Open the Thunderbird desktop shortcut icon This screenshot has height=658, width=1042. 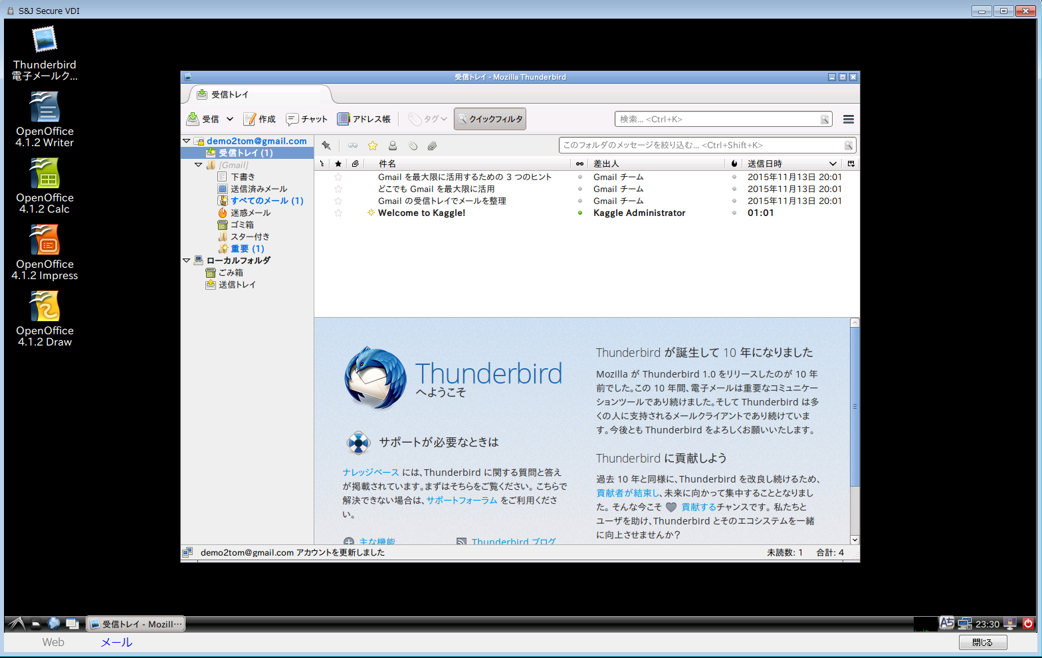point(45,53)
